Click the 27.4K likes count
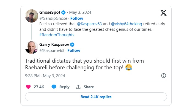187x108 pixels. coord(39,87)
